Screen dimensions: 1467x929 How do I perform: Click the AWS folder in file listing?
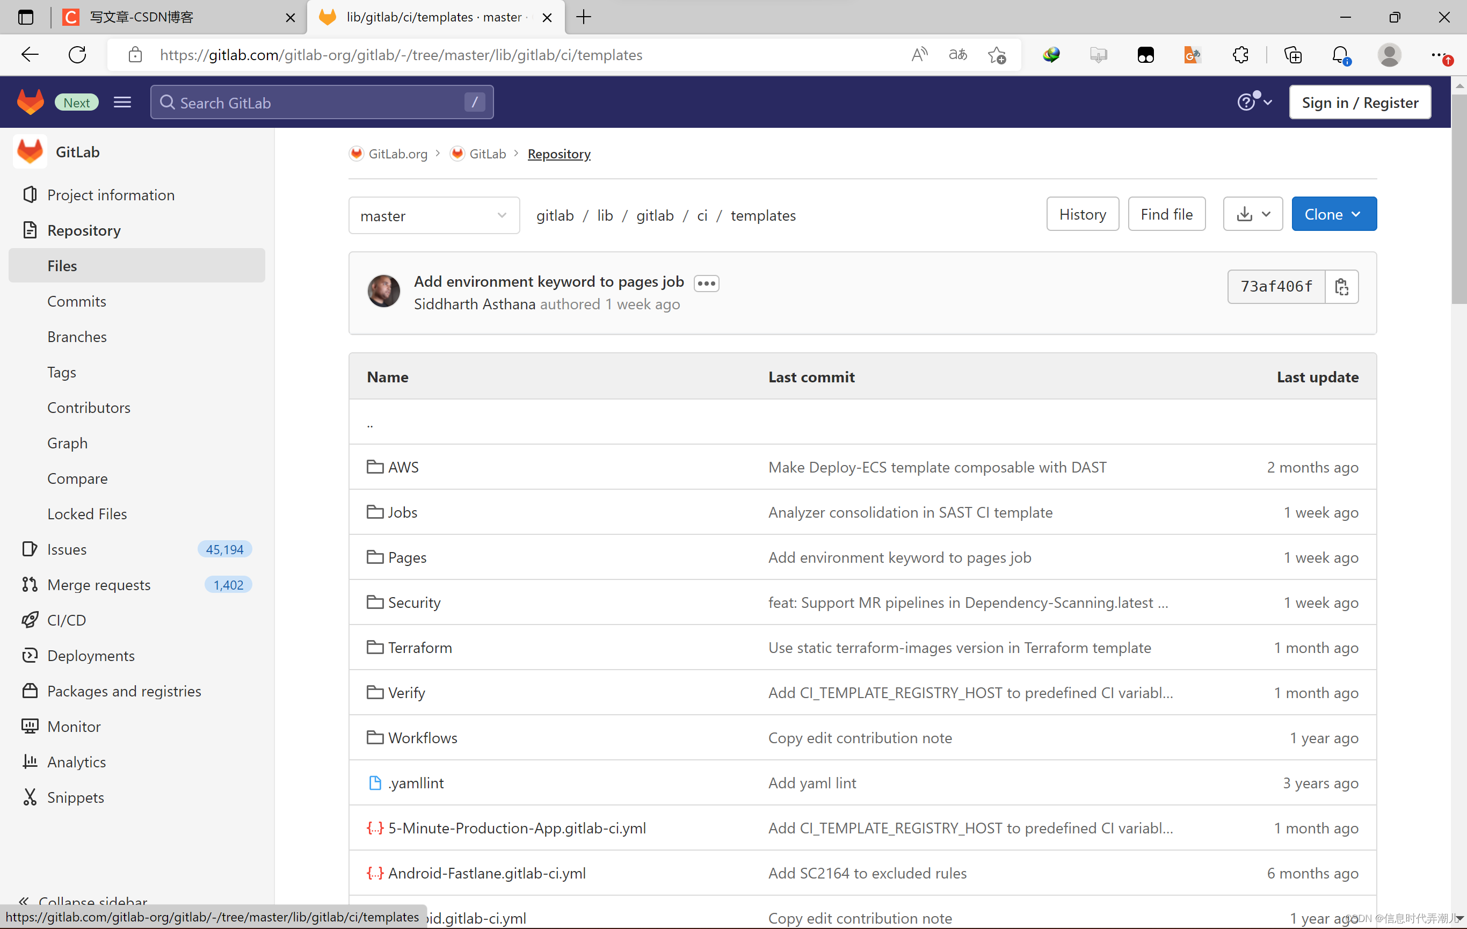[x=404, y=467]
